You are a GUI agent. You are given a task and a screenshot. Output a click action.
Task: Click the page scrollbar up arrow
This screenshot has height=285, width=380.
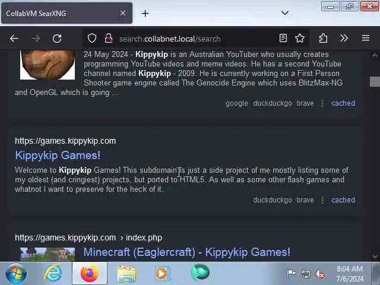(375, 55)
